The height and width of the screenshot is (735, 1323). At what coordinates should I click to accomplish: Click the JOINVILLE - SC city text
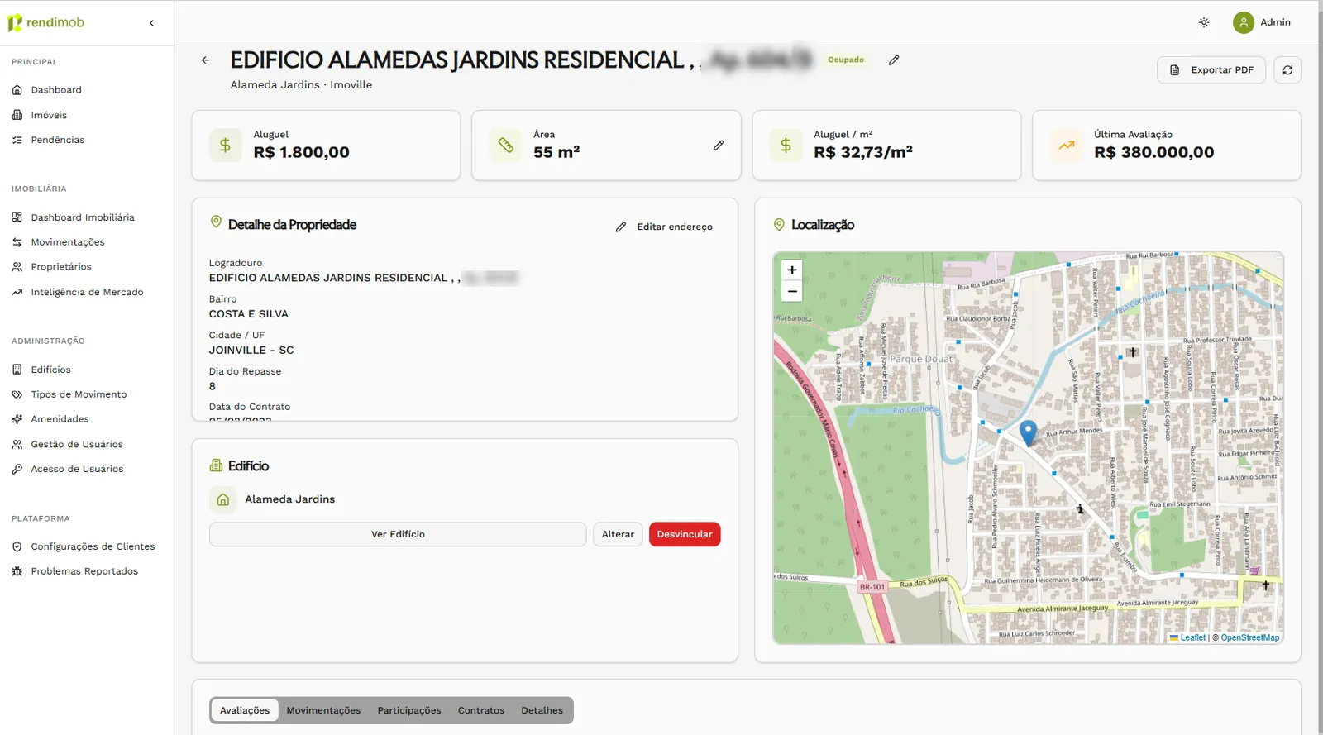click(251, 351)
